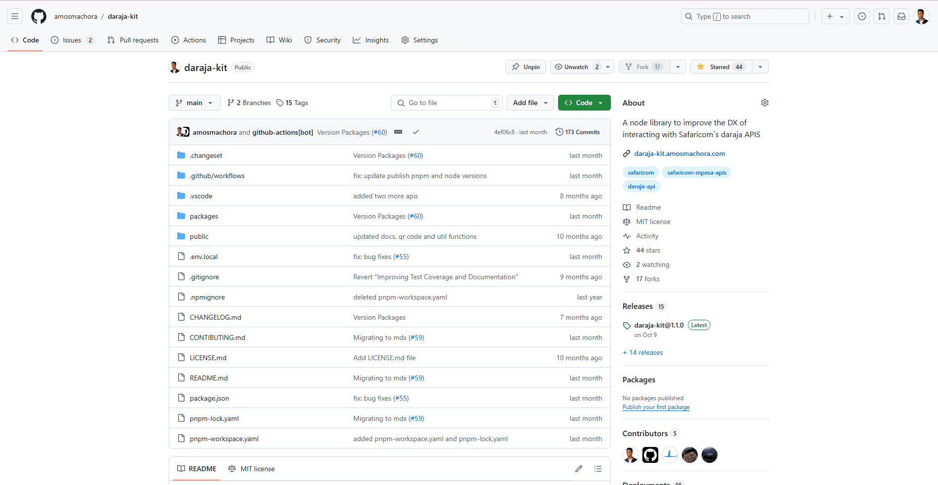
Task: Focus the Go to file input
Action: pyautogui.click(x=447, y=103)
